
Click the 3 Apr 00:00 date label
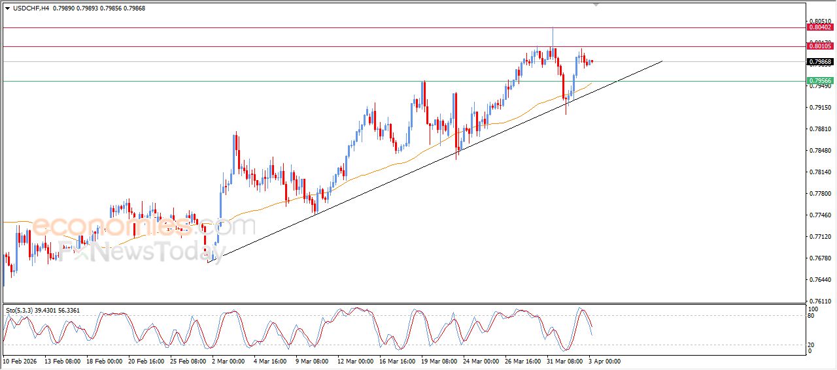605,361
